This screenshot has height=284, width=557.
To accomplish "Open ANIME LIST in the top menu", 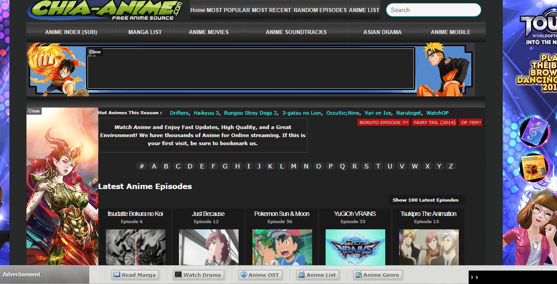I will click(364, 10).
